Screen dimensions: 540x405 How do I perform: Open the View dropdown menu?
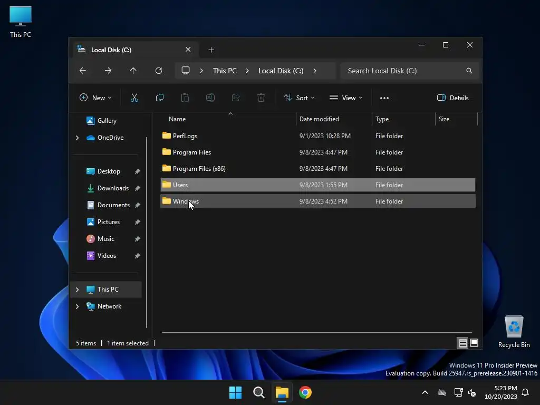346,98
